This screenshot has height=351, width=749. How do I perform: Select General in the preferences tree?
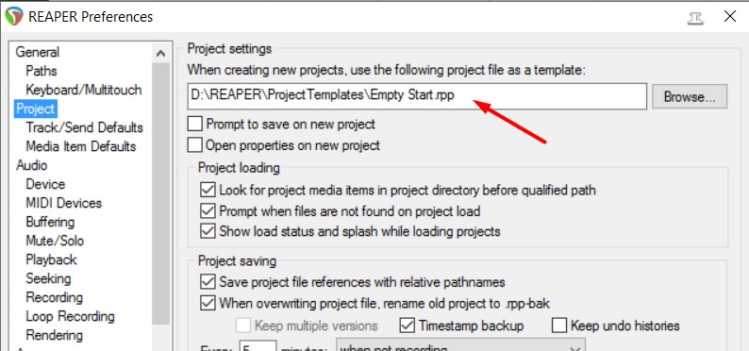(37, 52)
